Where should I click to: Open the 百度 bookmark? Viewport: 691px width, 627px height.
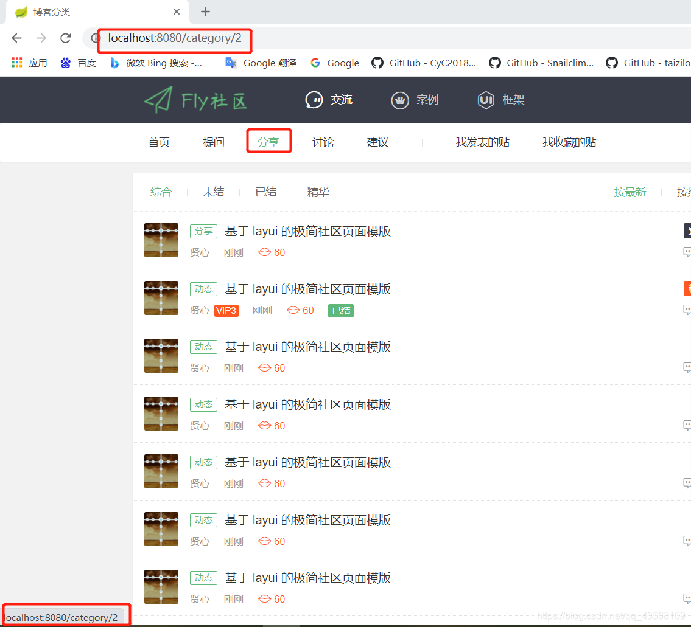(x=79, y=63)
